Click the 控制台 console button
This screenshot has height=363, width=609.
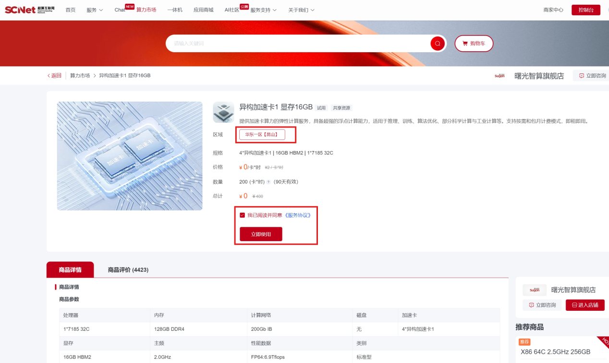[585, 10]
